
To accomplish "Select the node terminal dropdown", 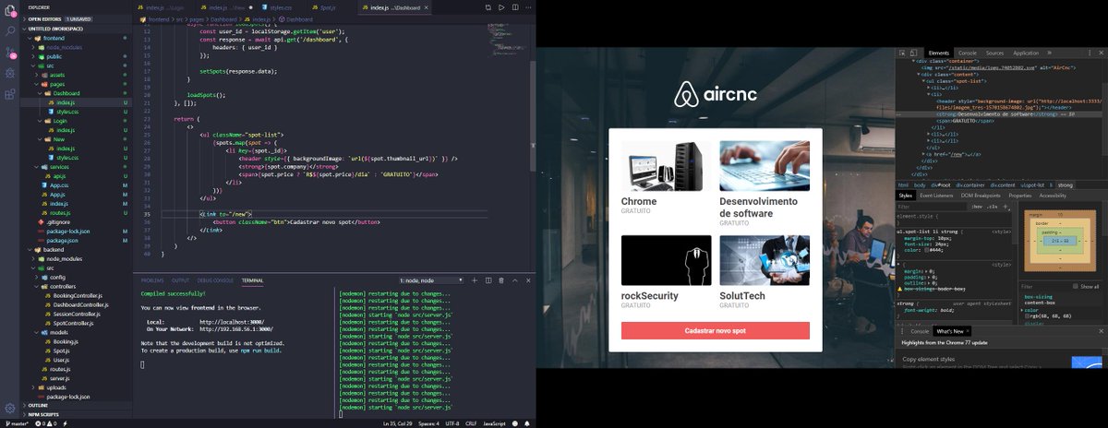I will (429, 279).
